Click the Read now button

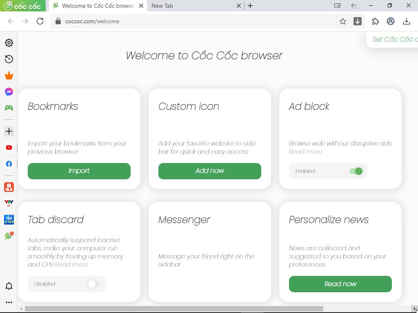pyautogui.click(x=340, y=284)
